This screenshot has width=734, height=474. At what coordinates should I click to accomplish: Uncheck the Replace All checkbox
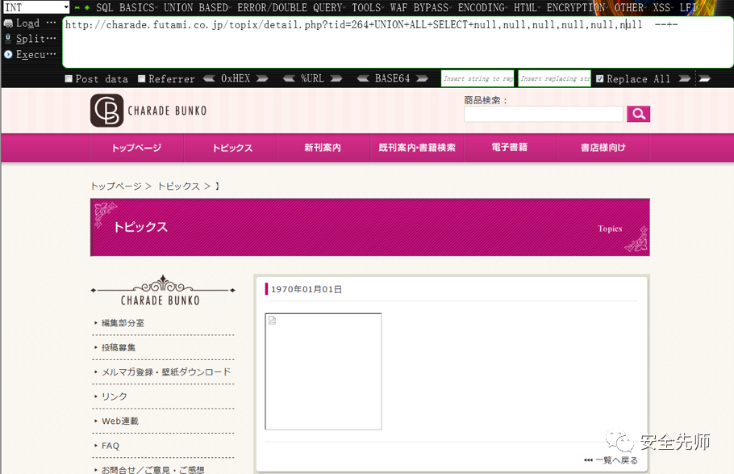tap(599, 79)
